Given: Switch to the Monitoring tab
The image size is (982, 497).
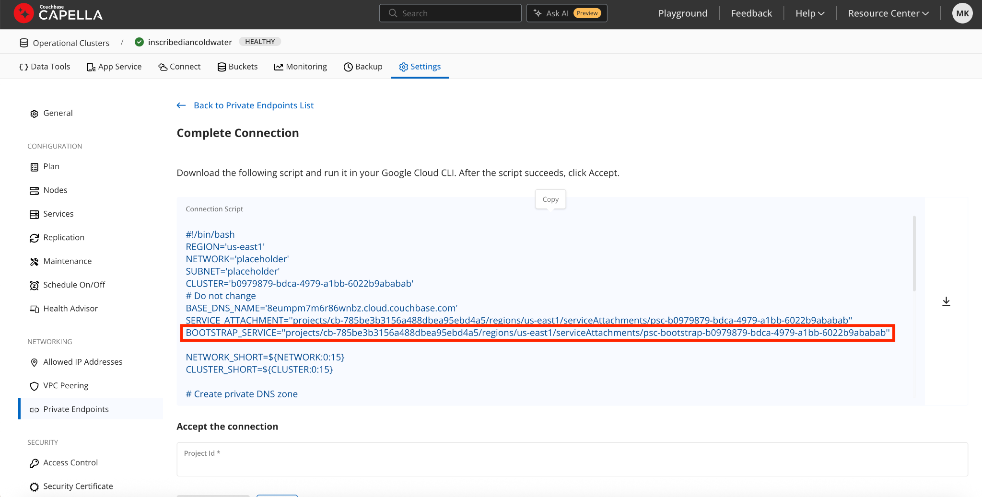Looking at the screenshot, I should coord(301,67).
